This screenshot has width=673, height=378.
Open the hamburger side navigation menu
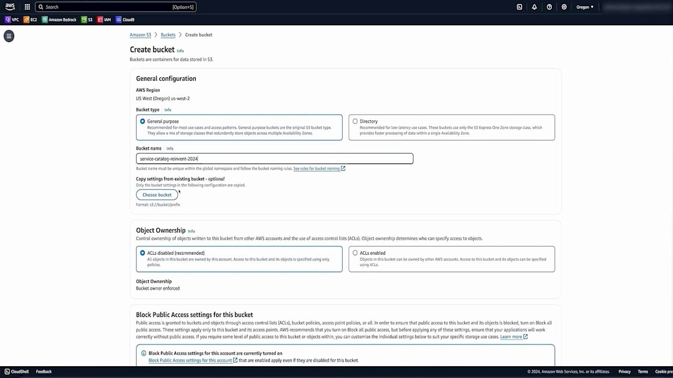point(8,36)
